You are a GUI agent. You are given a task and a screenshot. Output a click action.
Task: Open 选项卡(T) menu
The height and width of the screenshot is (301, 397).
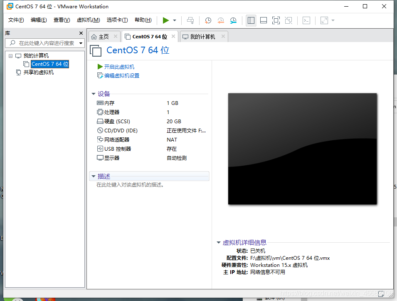(117, 20)
